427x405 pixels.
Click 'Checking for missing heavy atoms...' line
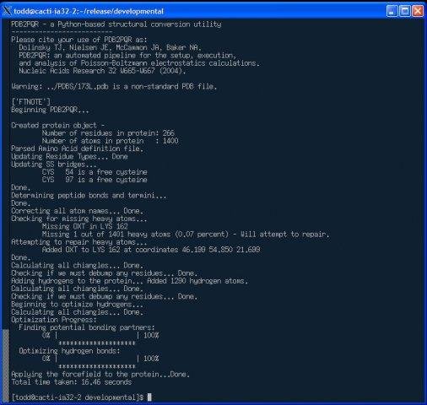[79, 219]
